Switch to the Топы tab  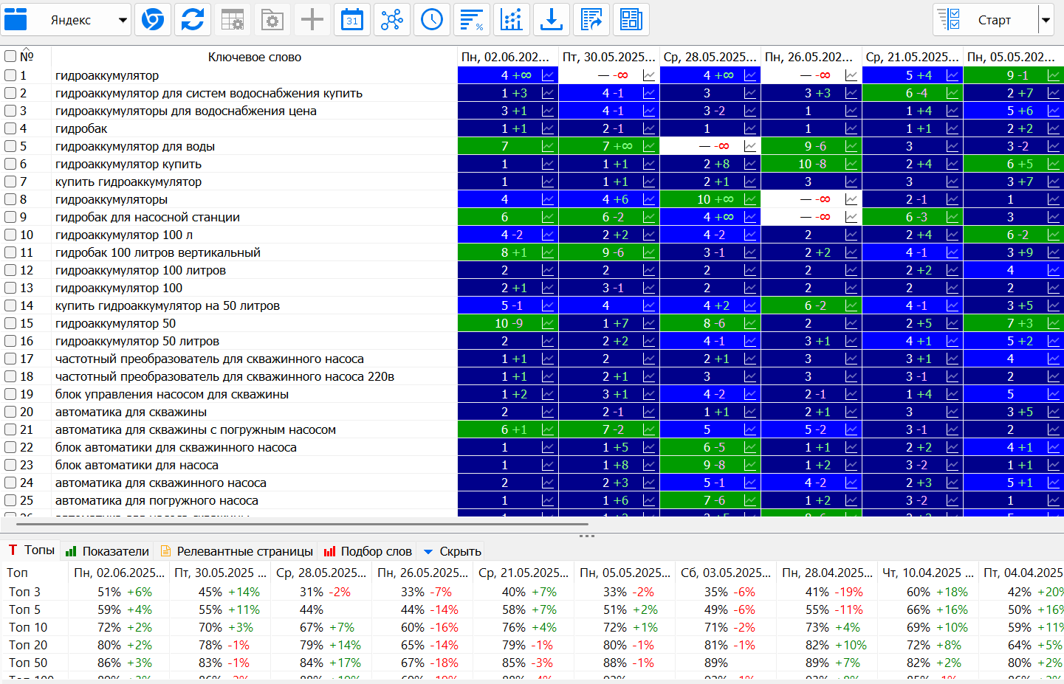(x=32, y=550)
